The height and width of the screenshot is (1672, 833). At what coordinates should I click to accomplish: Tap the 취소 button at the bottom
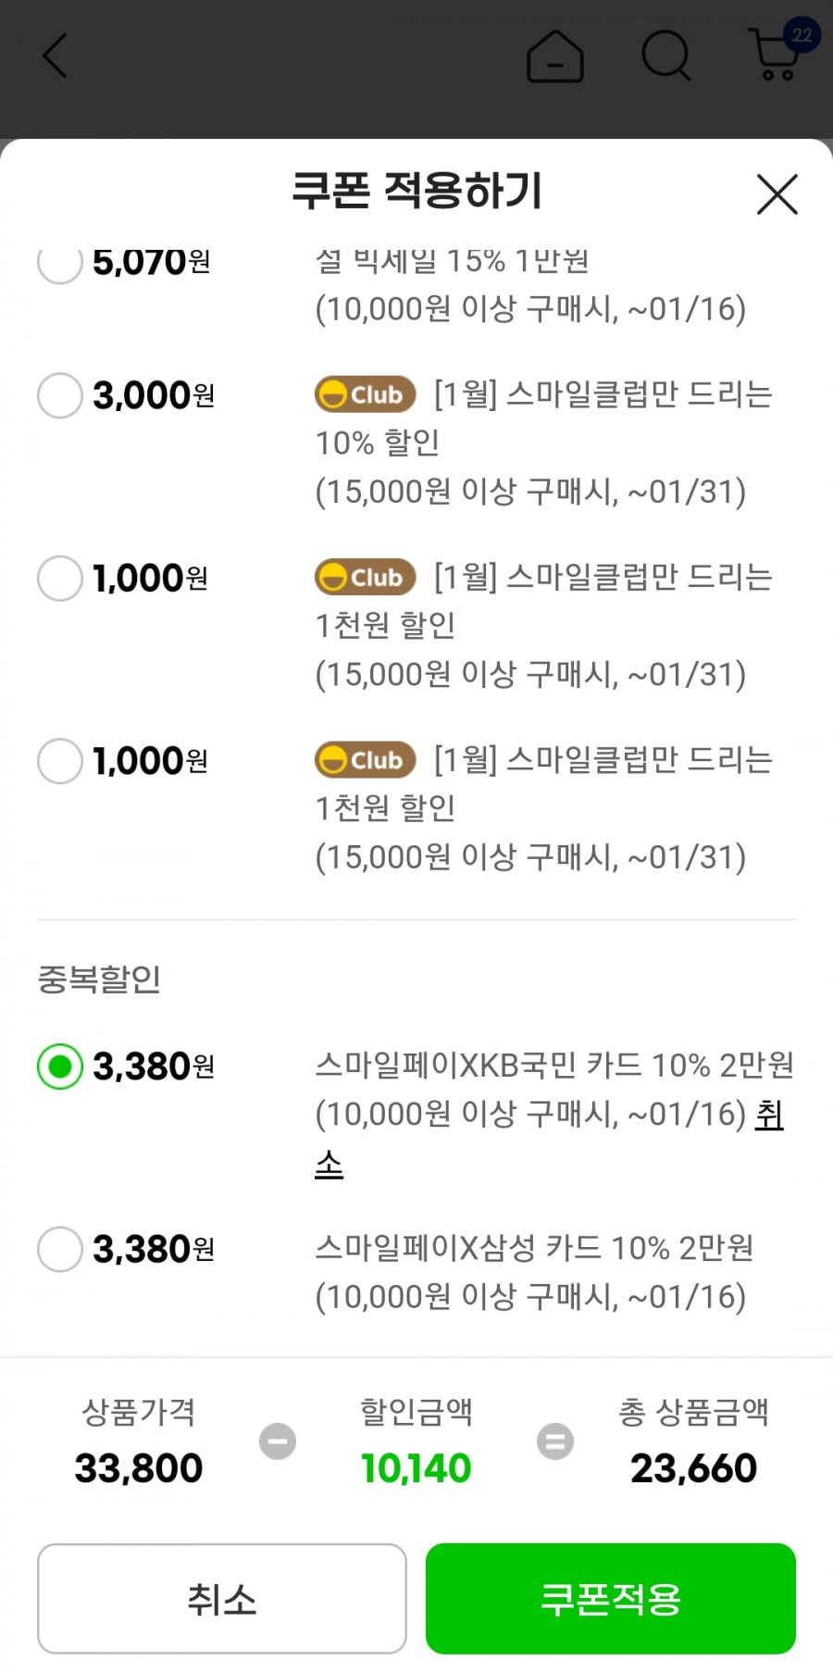[x=222, y=1599]
